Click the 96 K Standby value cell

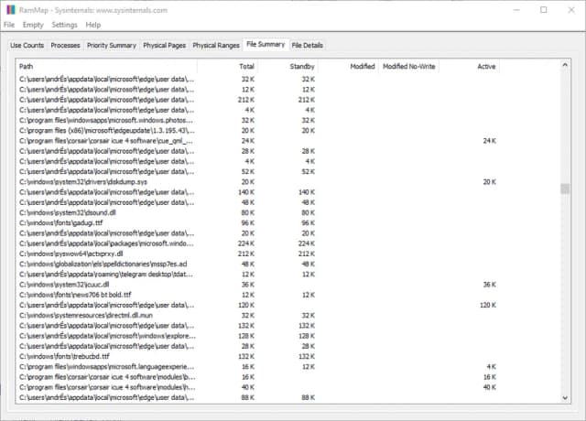(309, 223)
